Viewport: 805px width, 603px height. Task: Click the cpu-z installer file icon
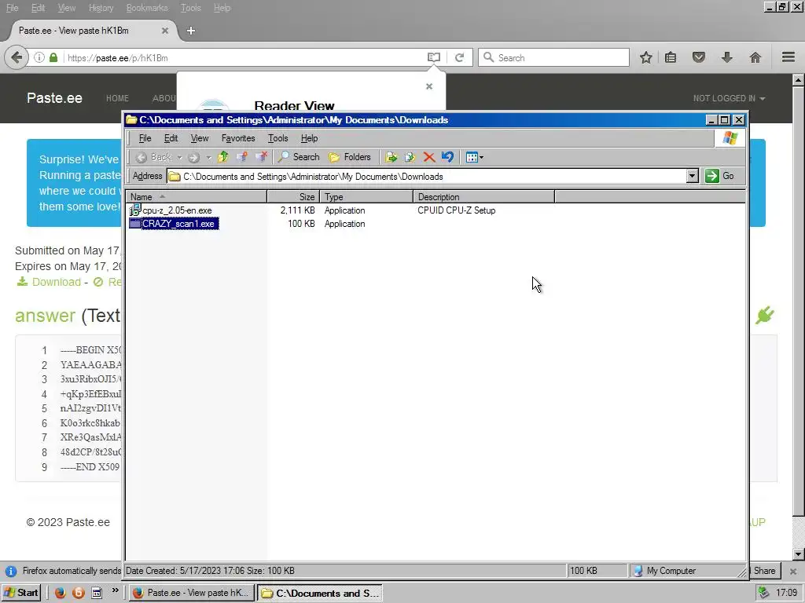point(134,210)
